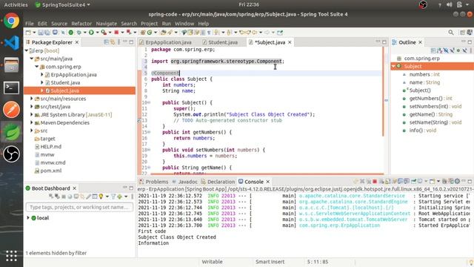Image resolution: width=474 pixels, height=267 pixels.
Task: Click Activities in top bar
Action: coord(16,4)
